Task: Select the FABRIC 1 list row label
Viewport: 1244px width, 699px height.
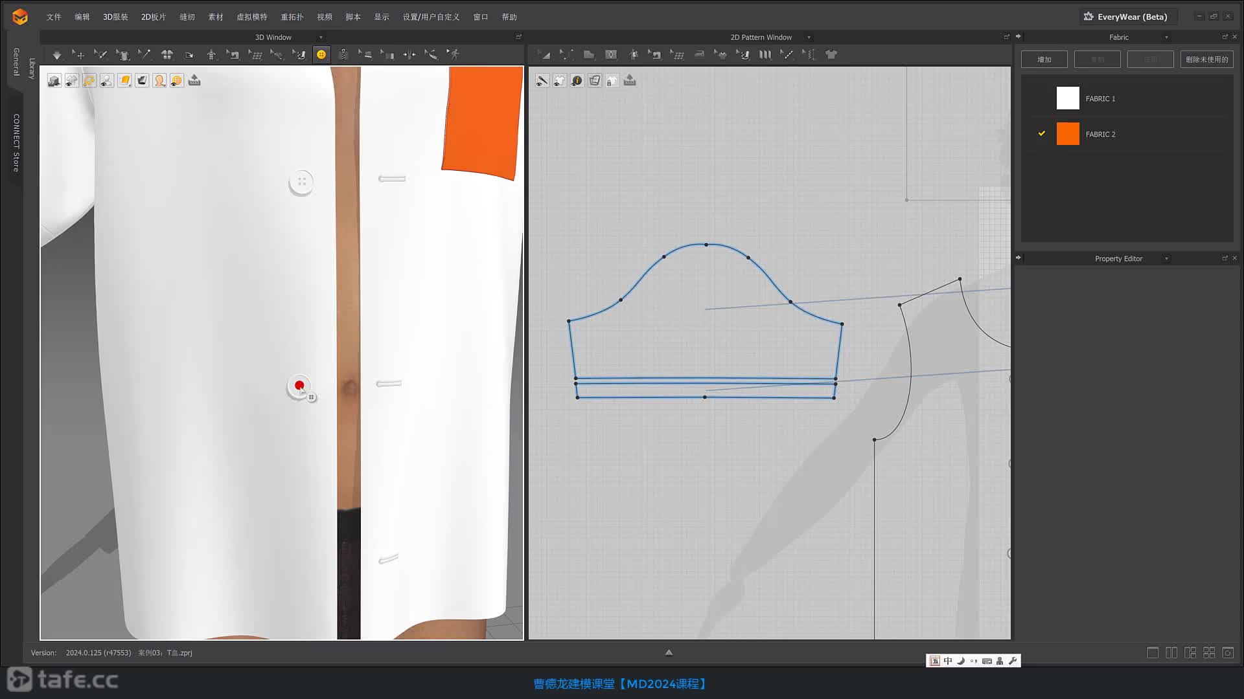Action: pos(1100,99)
